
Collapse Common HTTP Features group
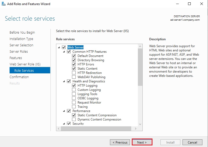click(x=64, y=52)
